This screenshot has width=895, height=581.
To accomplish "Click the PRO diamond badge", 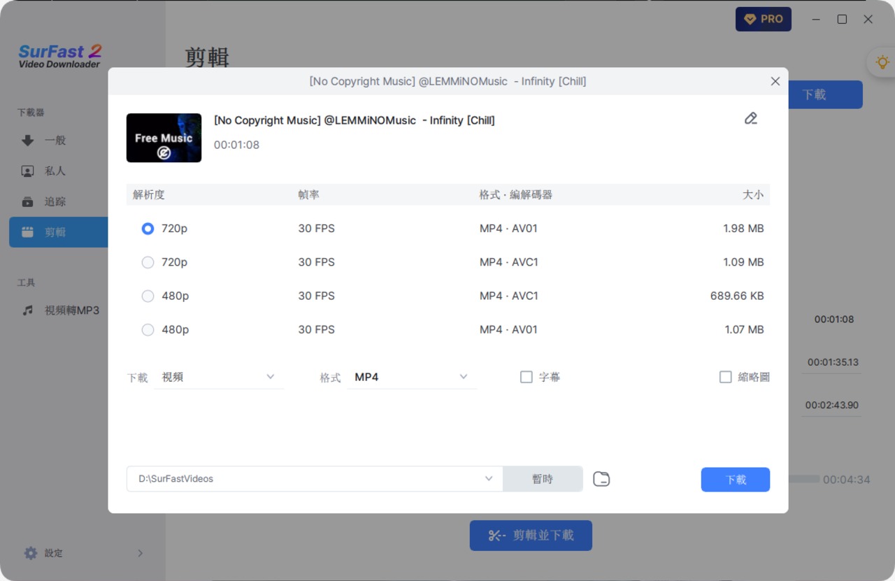I will [763, 19].
